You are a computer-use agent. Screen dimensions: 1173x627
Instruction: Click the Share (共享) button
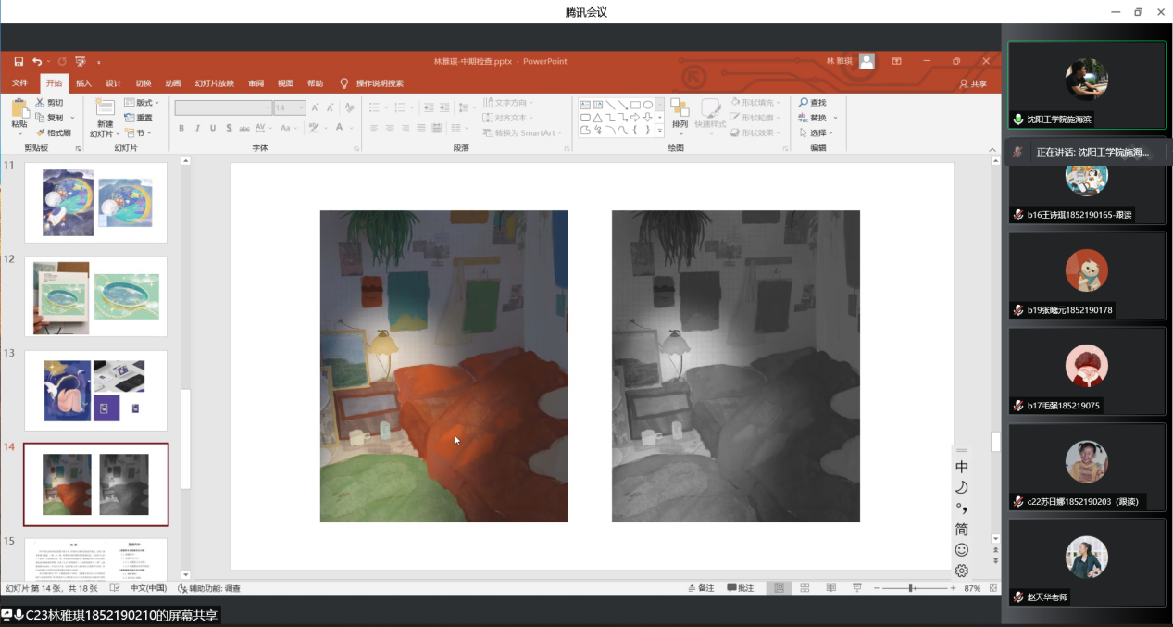click(x=973, y=83)
